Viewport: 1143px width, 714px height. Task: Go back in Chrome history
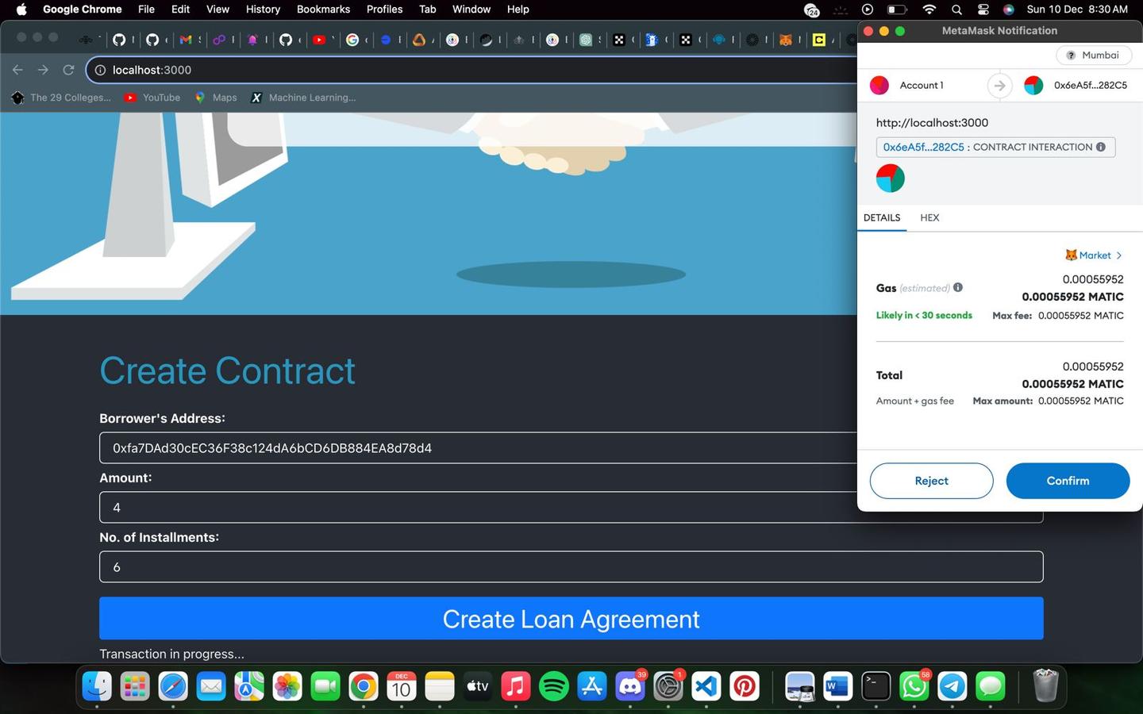click(x=17, y=70)
